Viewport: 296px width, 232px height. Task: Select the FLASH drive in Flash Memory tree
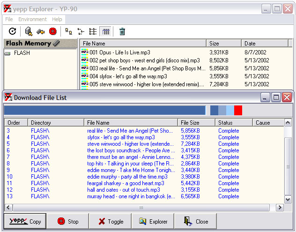click(x=22, y=53)
